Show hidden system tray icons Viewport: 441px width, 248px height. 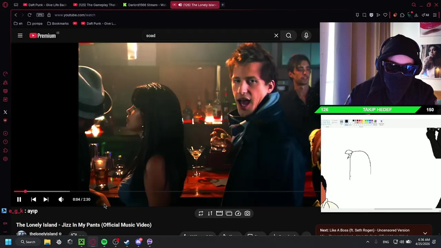tap(368, 242)
